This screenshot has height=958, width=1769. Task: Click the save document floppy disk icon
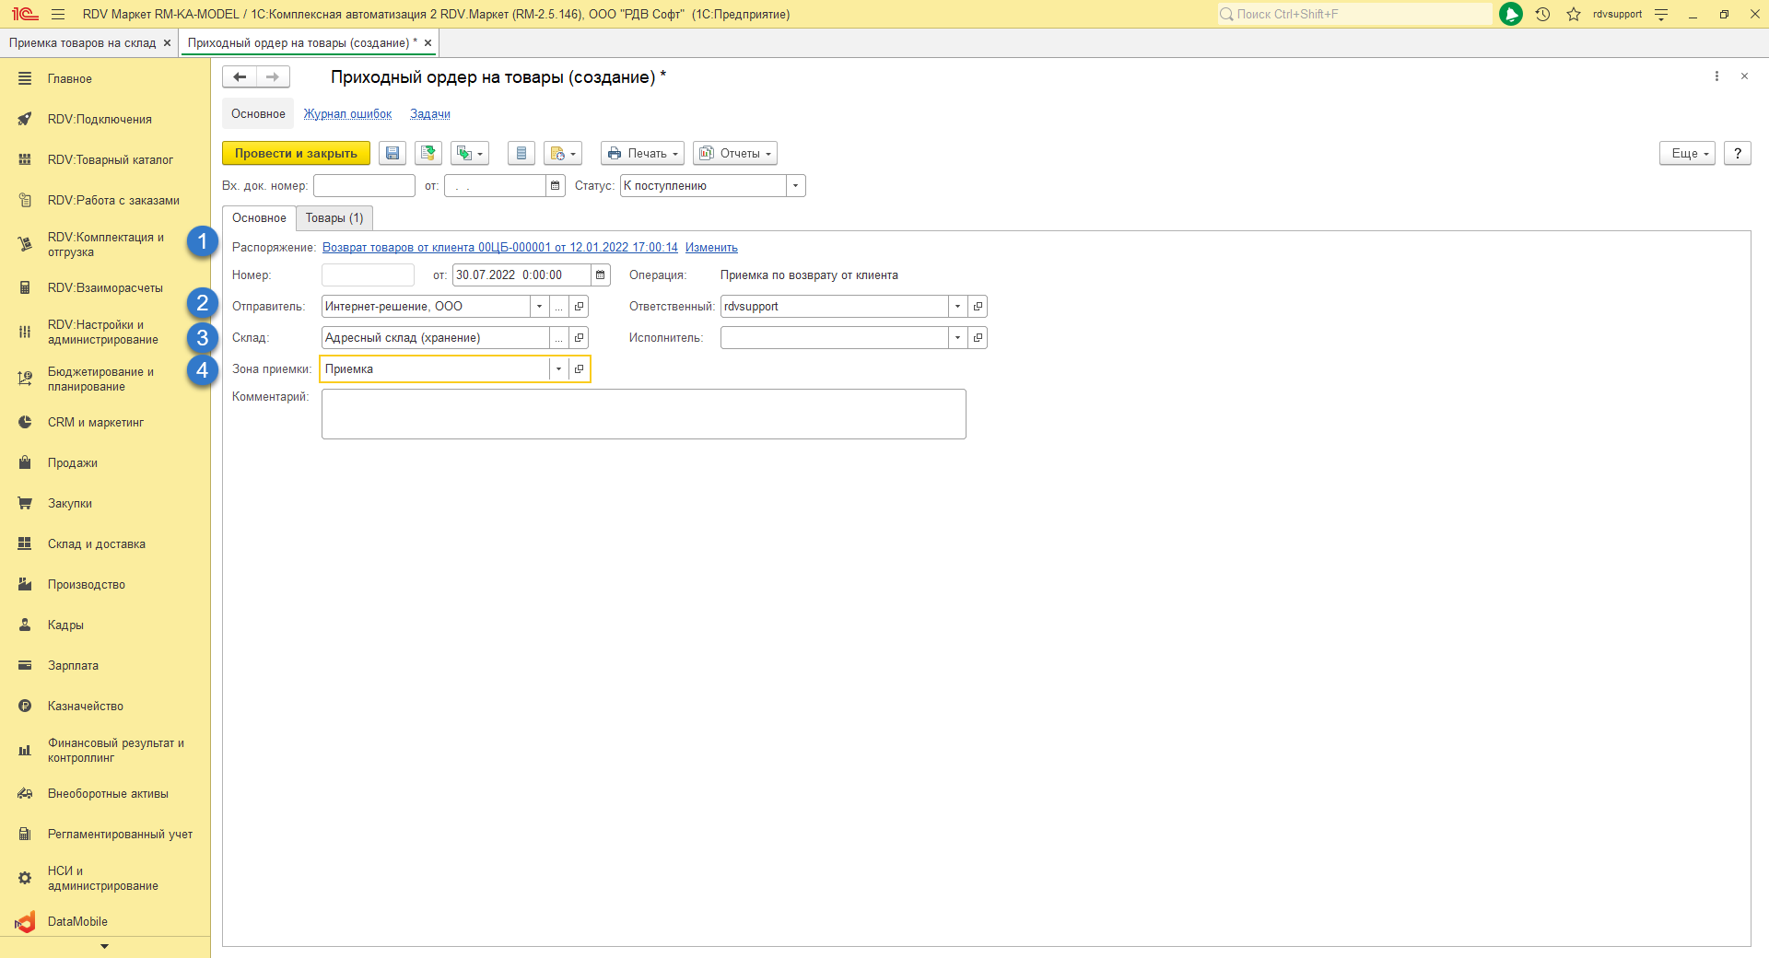click(392, 154)
